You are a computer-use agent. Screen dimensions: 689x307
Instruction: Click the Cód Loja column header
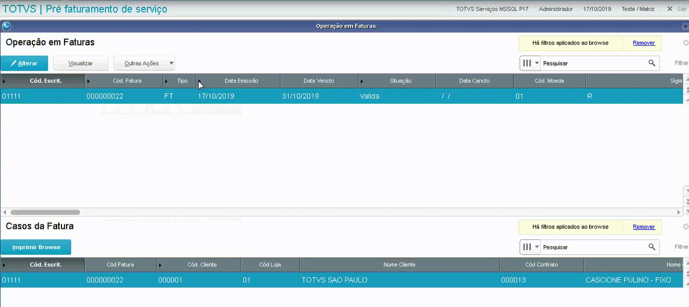[270, 265]
